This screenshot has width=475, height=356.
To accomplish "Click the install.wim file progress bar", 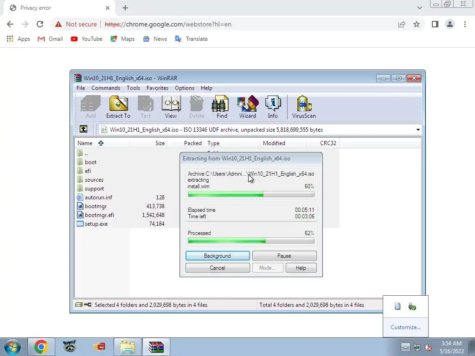I will 251,194.
